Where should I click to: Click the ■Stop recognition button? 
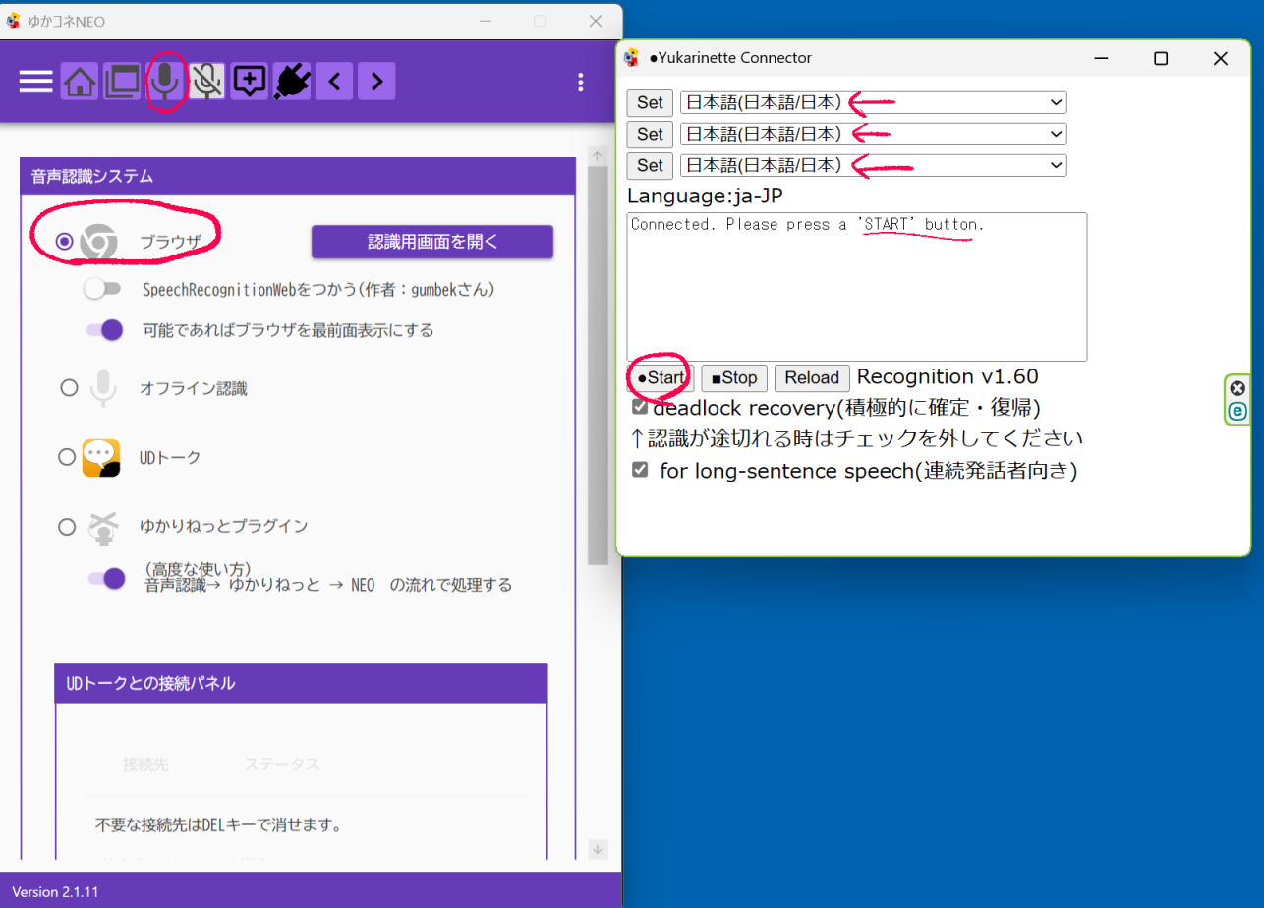coord(734,378)
